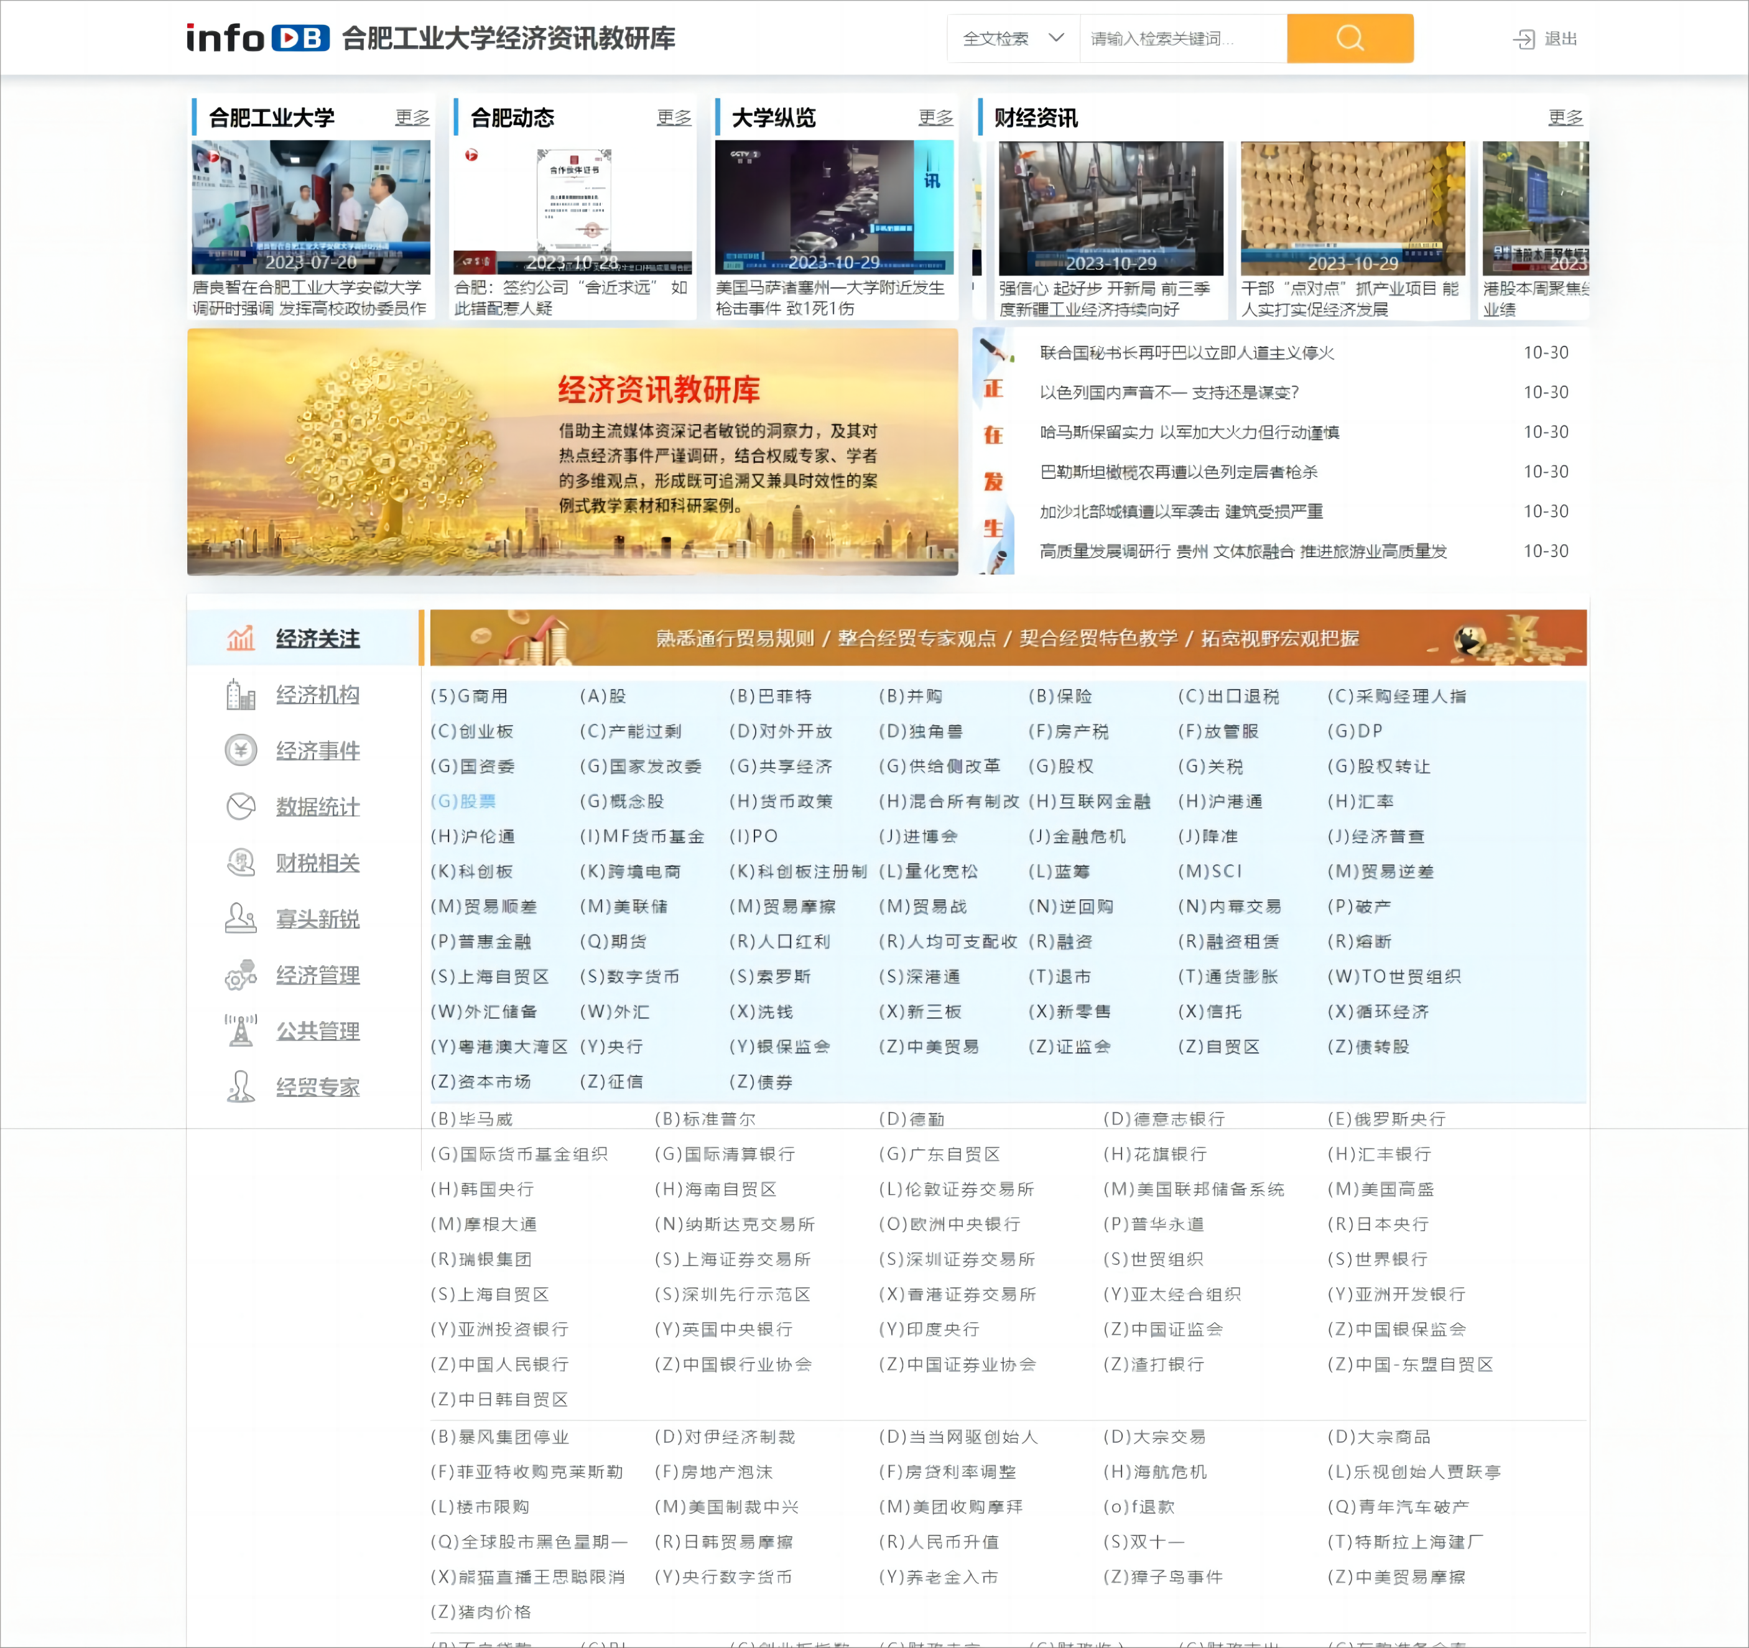Select the 经济关注 sidebar tab
This screenshot has height=1648, width=1749.
(317, 638)
